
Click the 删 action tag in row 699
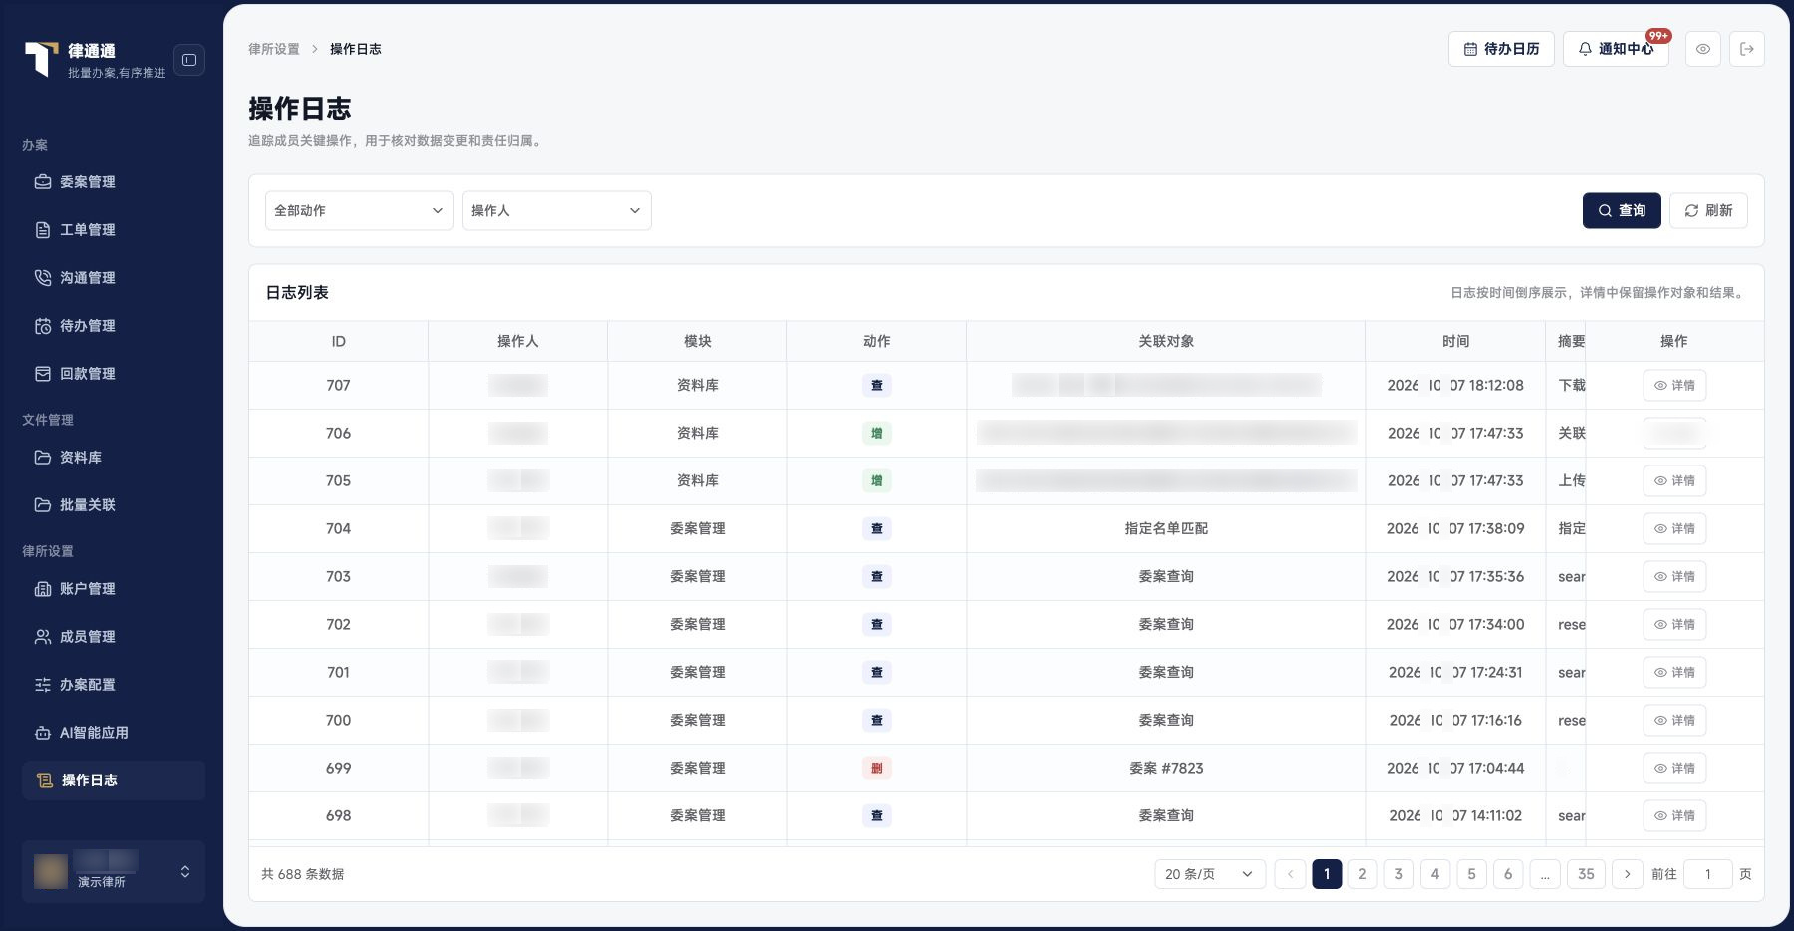[877, 769]
